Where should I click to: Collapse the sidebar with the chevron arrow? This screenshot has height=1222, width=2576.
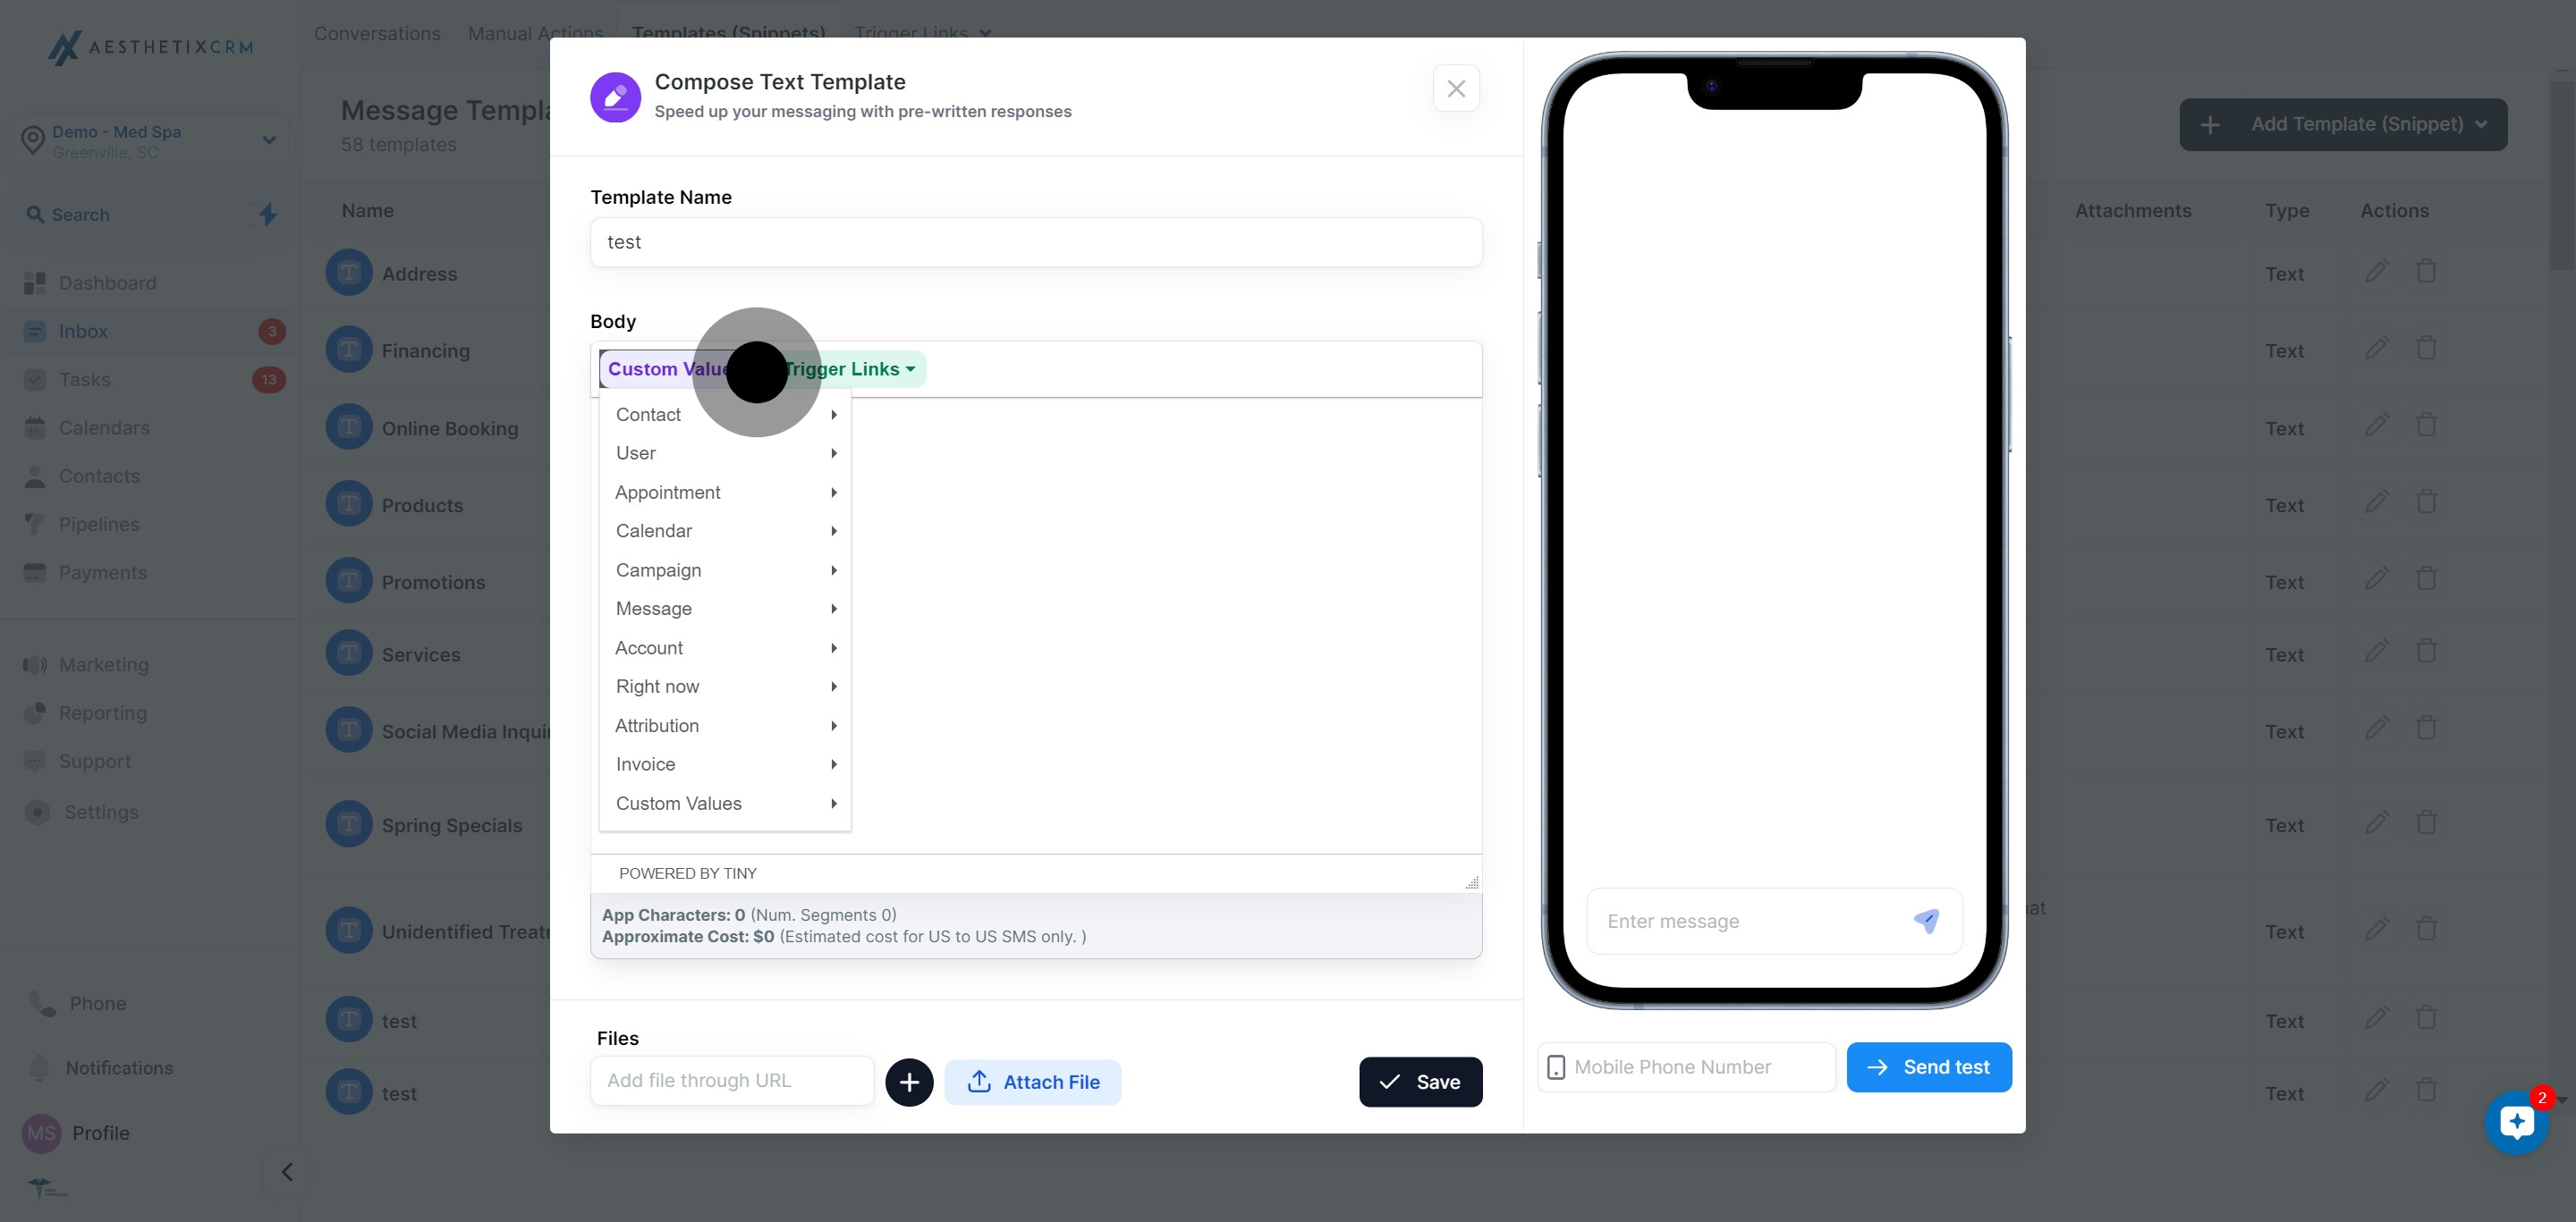point(287,1171)
